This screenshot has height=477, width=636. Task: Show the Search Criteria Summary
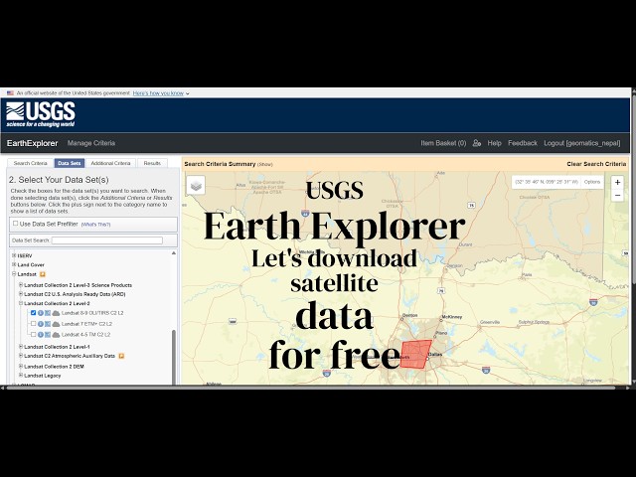point(265,164)
